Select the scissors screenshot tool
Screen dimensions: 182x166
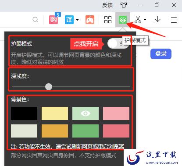pyautogui.click(x=138, y=20)
